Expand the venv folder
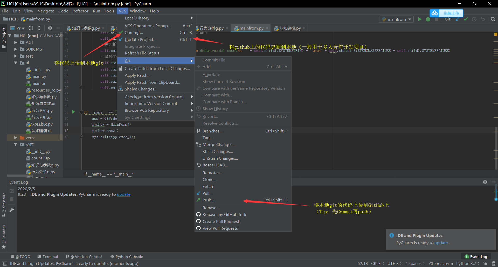This screenshot has height=267, width=498. pos(16,138)
